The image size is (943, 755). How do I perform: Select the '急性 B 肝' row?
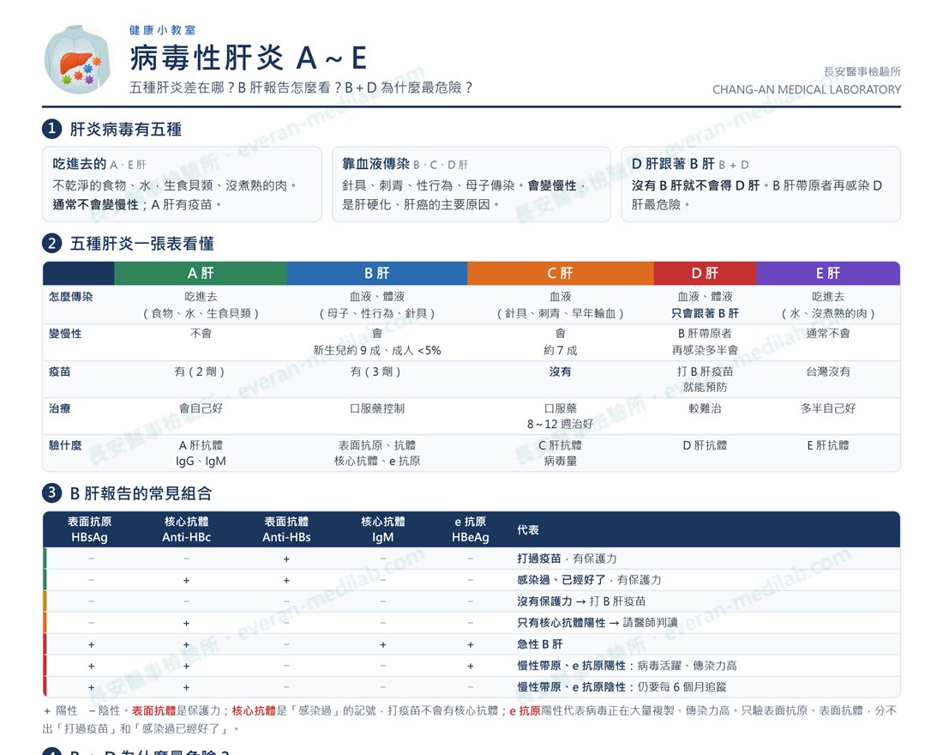471,644
